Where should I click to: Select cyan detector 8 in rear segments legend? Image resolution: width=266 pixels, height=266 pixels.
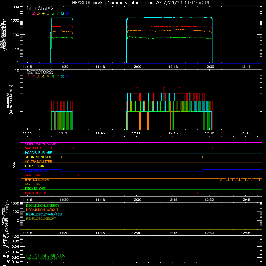[x=63, y=77]
